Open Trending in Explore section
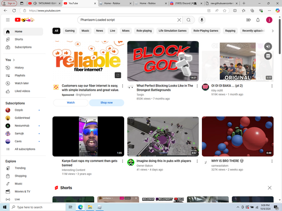Image resolution: width=282 pixels, height=211 pixels. point(23,168)
